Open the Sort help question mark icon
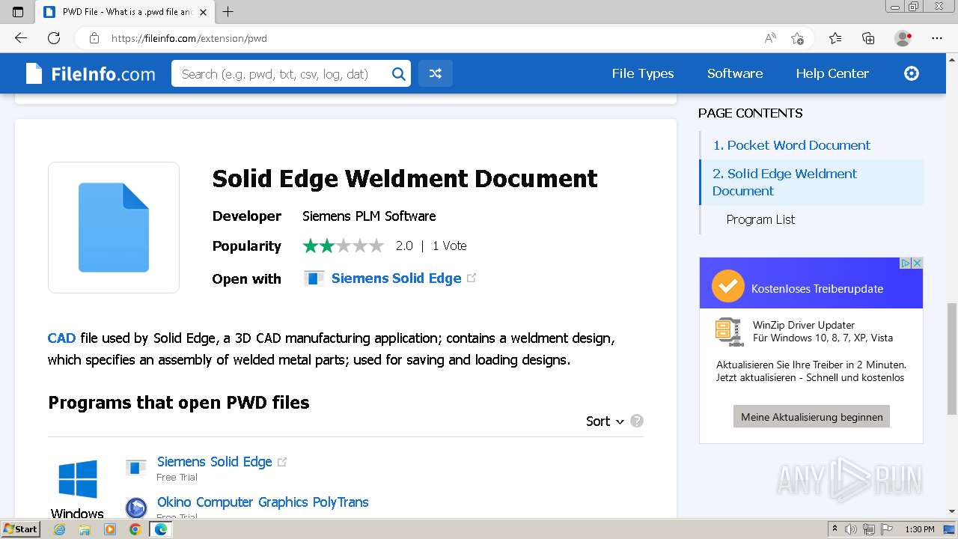The image size is (958, 539). tap(637, 421)
